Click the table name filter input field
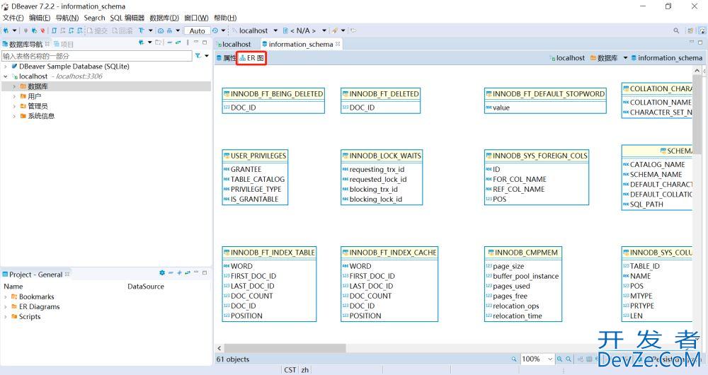Screen dimensions: 708x375 [x=96, y=56]
